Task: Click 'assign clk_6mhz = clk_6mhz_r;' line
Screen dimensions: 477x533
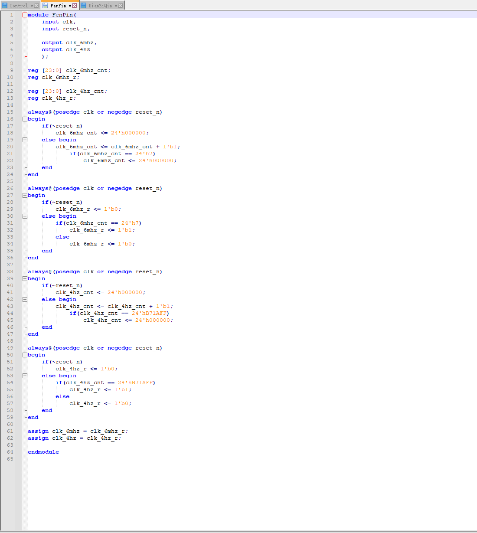Action: click(x=78, y=431)
